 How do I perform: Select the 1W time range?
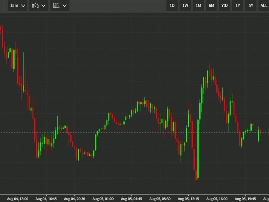[x=185, y=6]
